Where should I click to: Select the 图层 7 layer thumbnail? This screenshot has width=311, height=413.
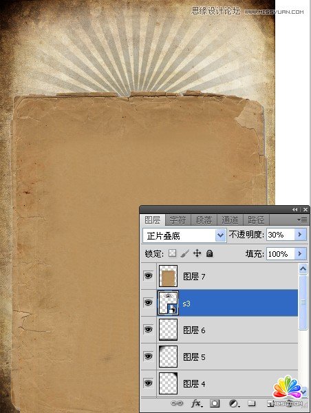[168, 276]
